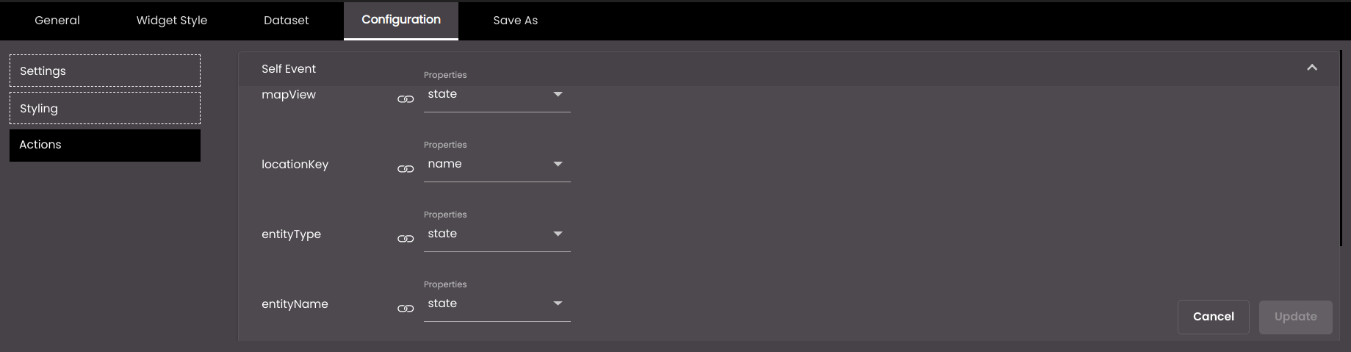Click the link icon beside entityName
This screenshot has width=1351, height=352.
click(x=406, y=309)
